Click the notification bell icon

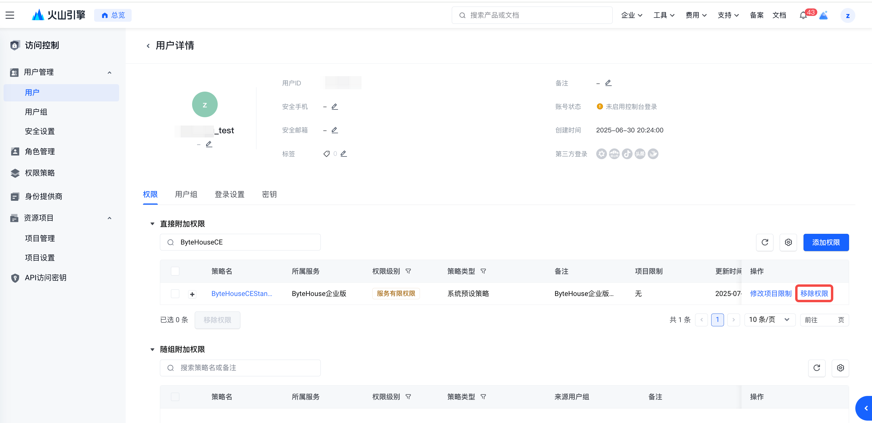[803, 15]
